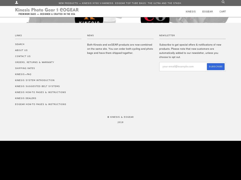Viewport: 241px width, 180px height.
Task: Open site search magnifier icon
Action: (x=223, y=2)
